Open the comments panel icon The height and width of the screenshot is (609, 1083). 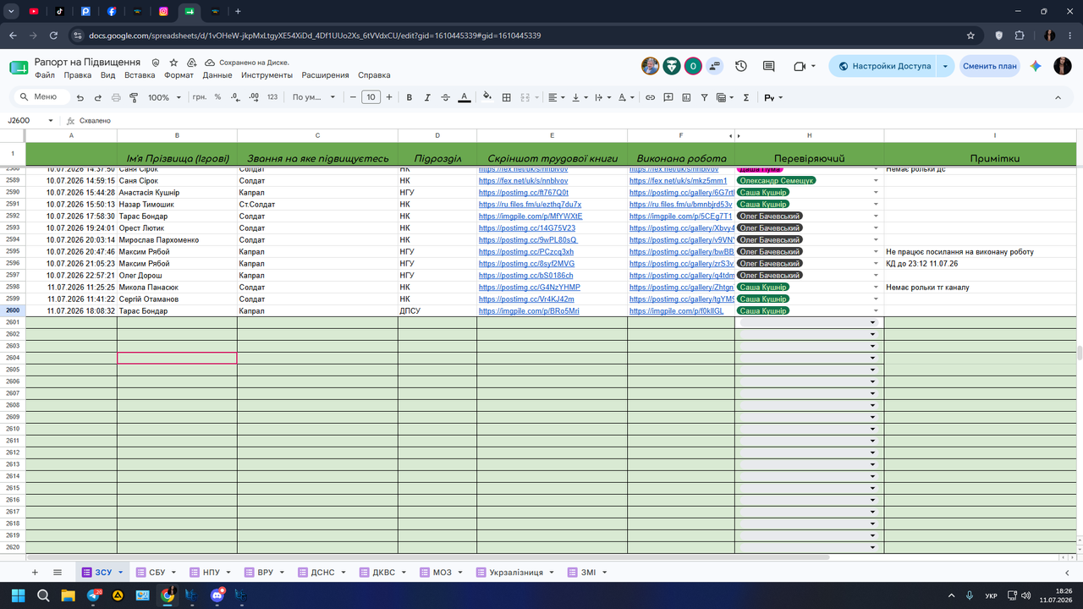768,66
